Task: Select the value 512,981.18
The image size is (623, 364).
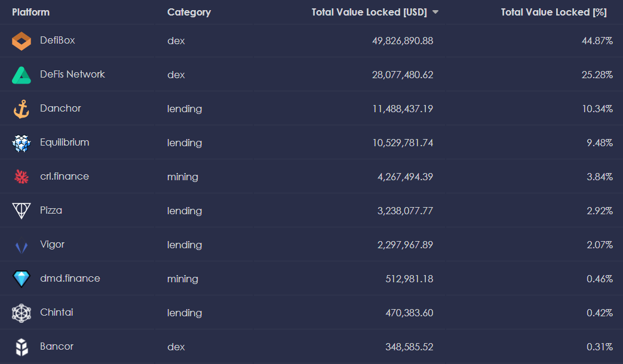Action: click(x=409, y=279)
